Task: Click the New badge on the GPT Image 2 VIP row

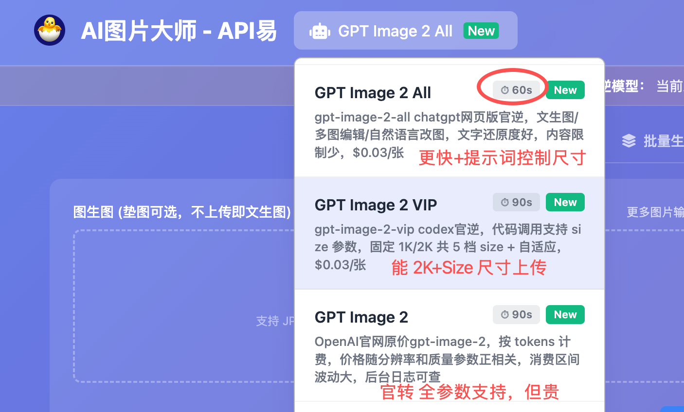Action: point(565,202)
